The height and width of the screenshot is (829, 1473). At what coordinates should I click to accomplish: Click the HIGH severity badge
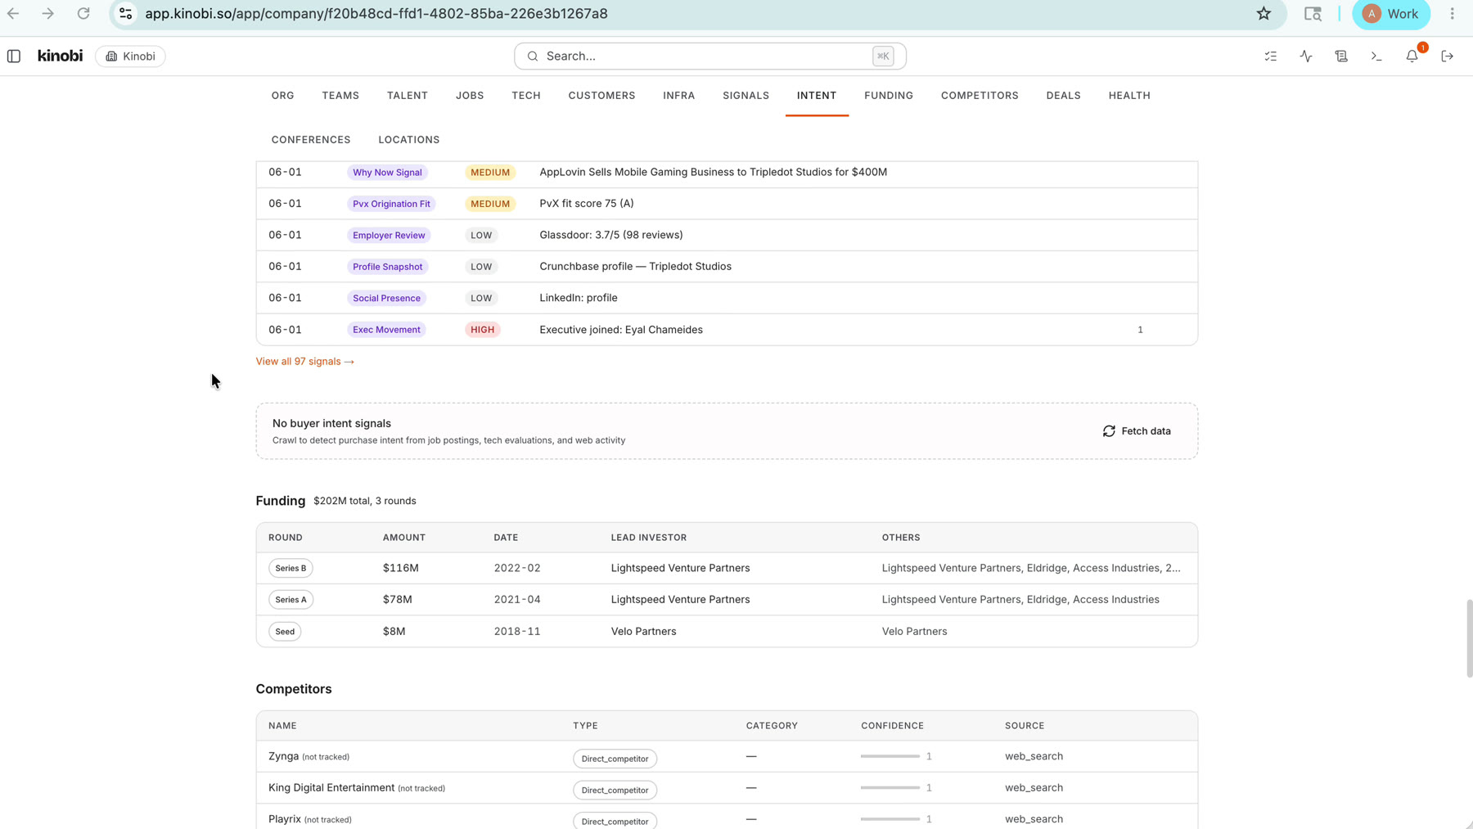click(x=483, y=330)
